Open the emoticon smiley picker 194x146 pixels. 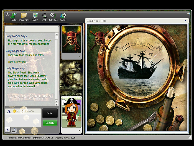tap(14, 111)
